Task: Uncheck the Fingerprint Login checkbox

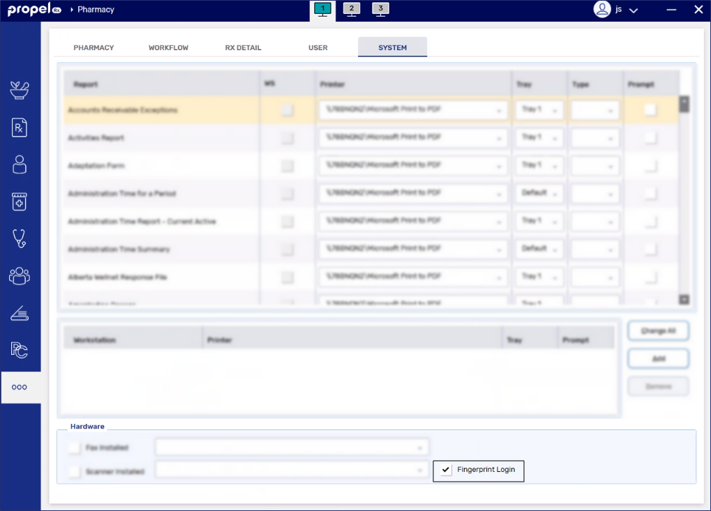Action: (x=447, y=470)
